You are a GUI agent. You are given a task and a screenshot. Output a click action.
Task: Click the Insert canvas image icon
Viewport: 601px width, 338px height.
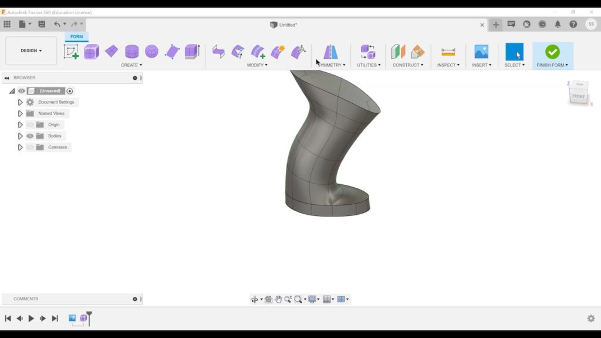coord(481,52)
